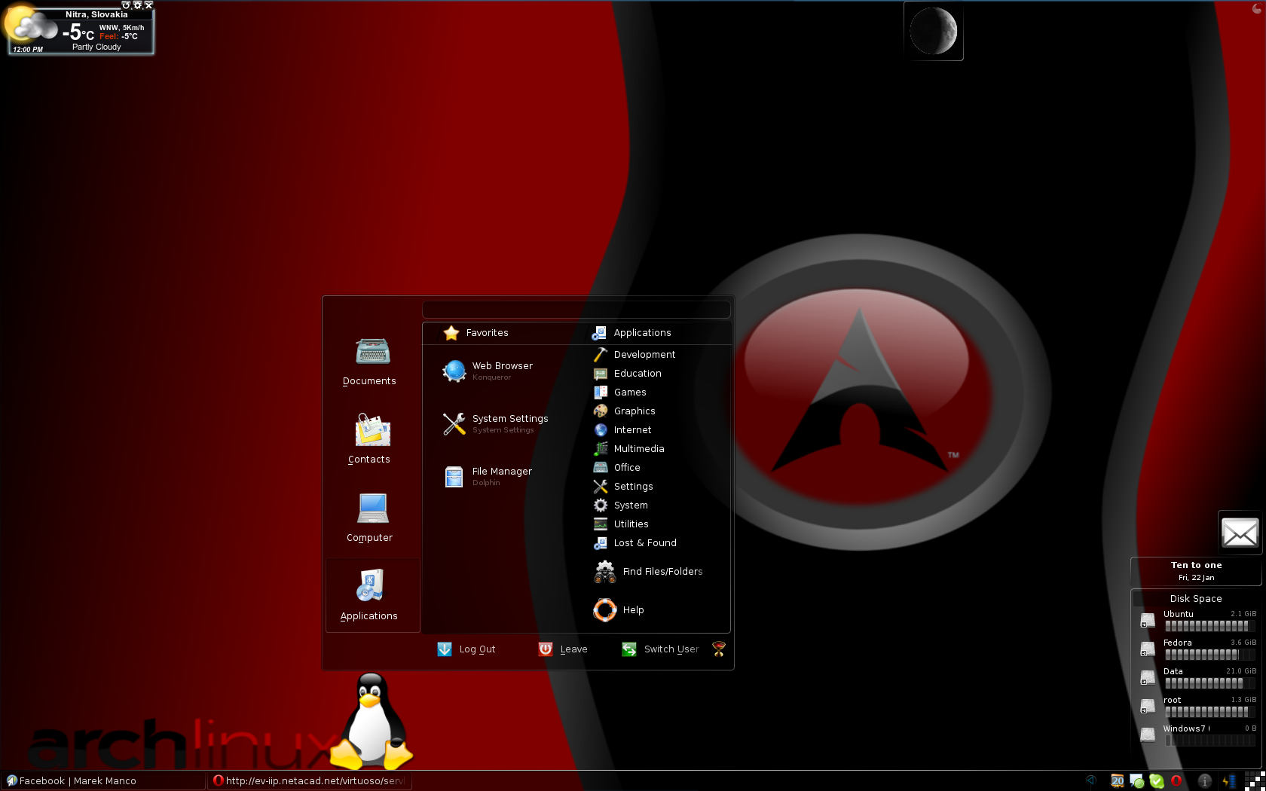
Task: Click the calendar tray icon showing 20
Action: click(1118, 781)
